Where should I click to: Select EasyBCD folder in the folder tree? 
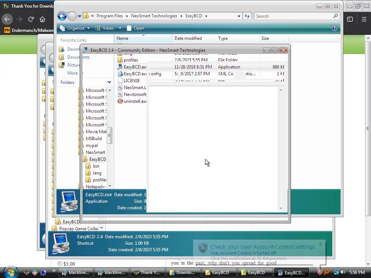click(x=97, y=159)
